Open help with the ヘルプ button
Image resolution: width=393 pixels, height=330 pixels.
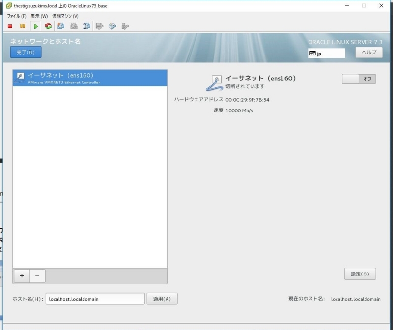coord(369,53)
